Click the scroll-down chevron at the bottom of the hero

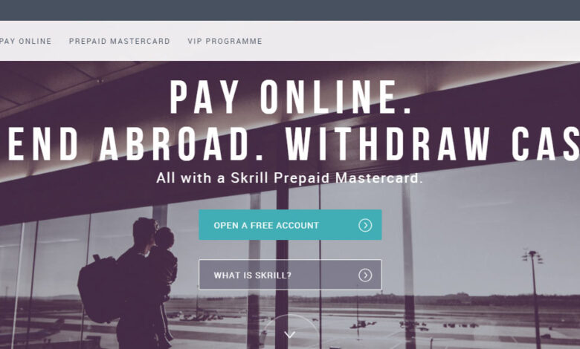(x=290, y=335)
